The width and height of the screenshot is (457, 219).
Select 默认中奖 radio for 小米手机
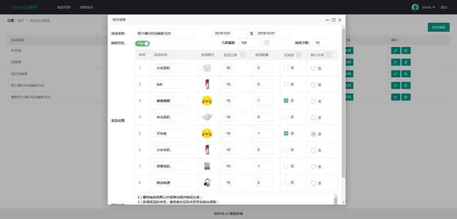(x=313, y=151)
